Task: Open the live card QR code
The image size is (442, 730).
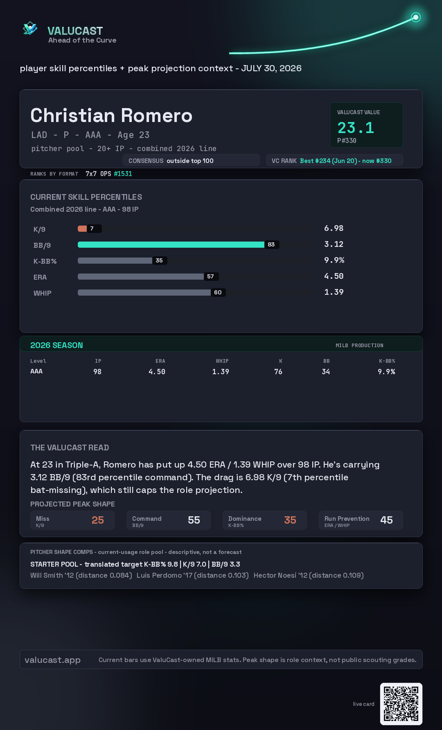Action: tap(401, 704)
